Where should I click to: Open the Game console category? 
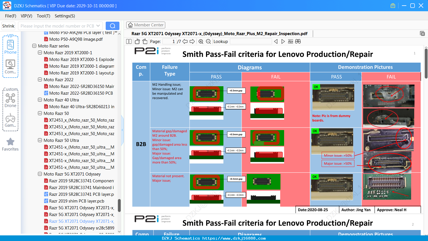pyautogui.click(x=10, y=120)
